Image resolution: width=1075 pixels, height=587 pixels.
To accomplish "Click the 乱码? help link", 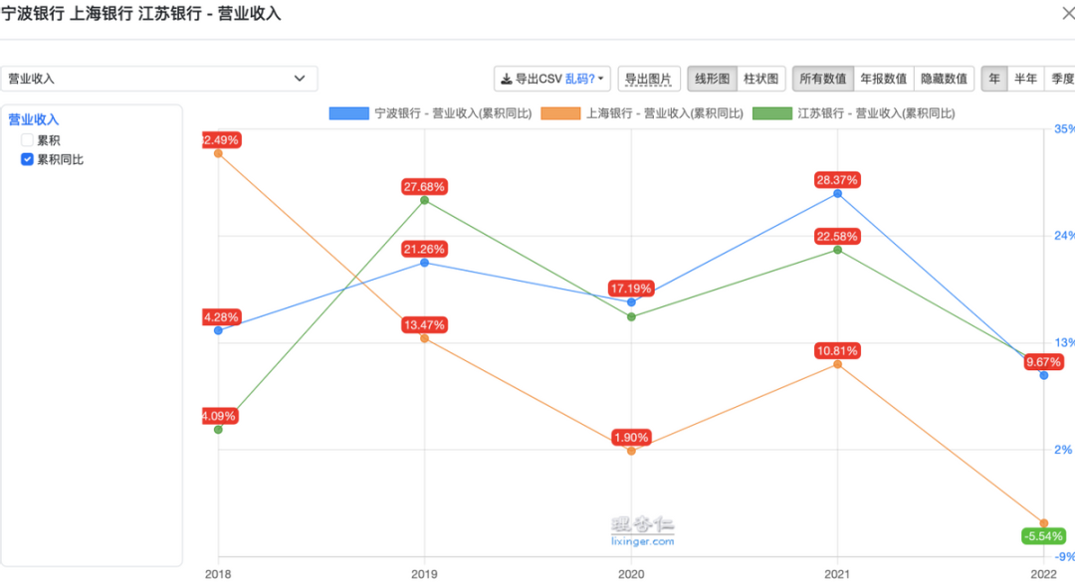I will pos(579,79).
